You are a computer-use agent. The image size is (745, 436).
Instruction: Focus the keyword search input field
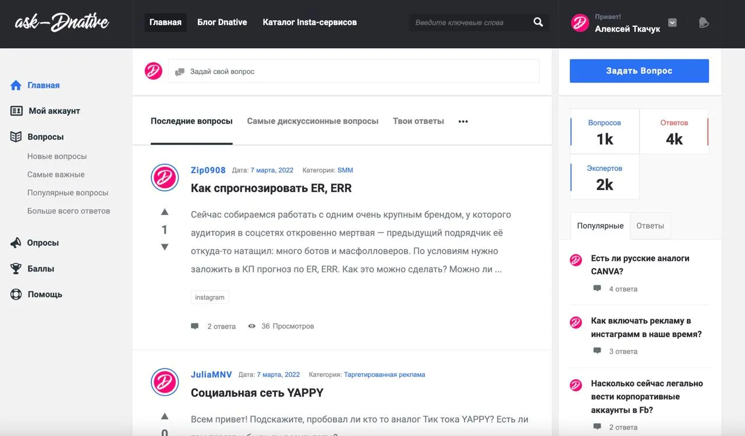(470, 22)
